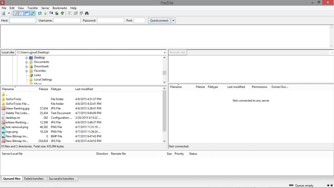Click the Username input field
This screenshot has width=334, height=188.
[67, 21]
